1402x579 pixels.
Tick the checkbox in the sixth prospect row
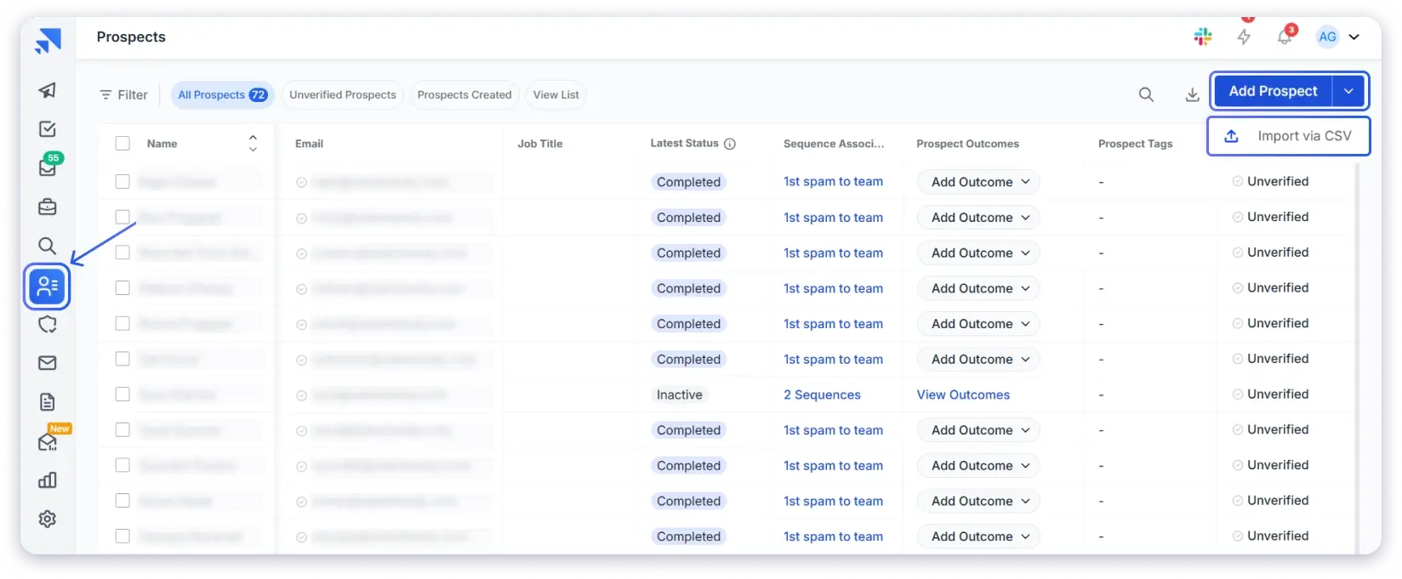123,359
